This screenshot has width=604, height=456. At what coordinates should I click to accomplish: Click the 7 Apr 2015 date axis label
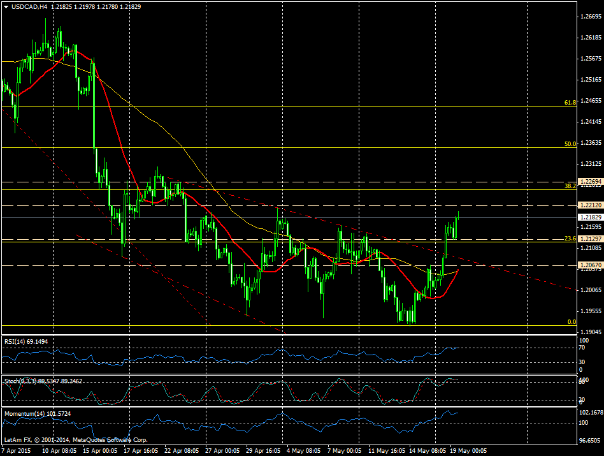click(x=17, y=450)
